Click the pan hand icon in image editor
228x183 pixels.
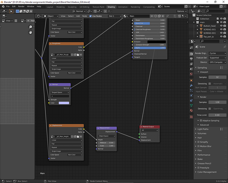(30, 33)
